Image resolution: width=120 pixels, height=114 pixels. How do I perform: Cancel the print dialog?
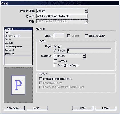click(106, 108)
